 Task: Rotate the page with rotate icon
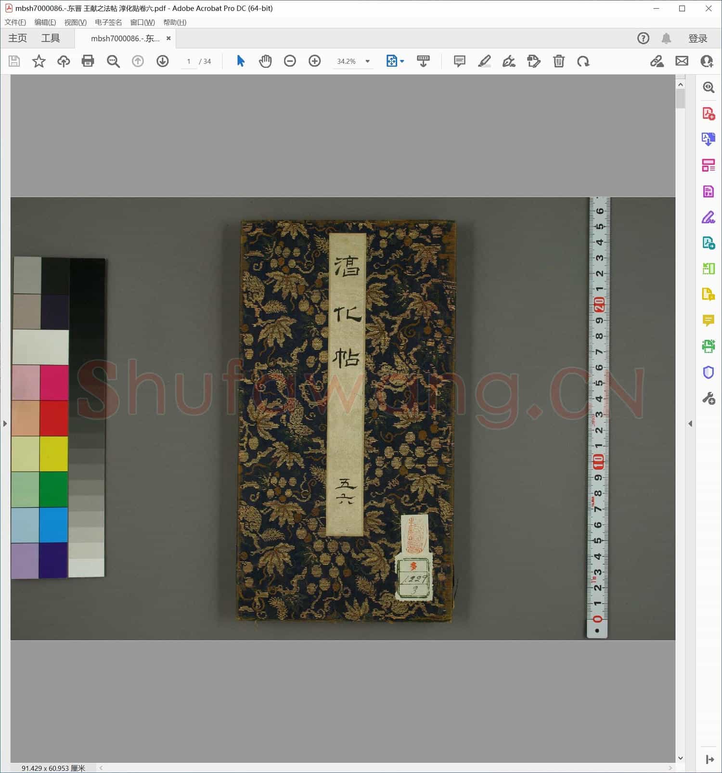[x=583, y=61]
